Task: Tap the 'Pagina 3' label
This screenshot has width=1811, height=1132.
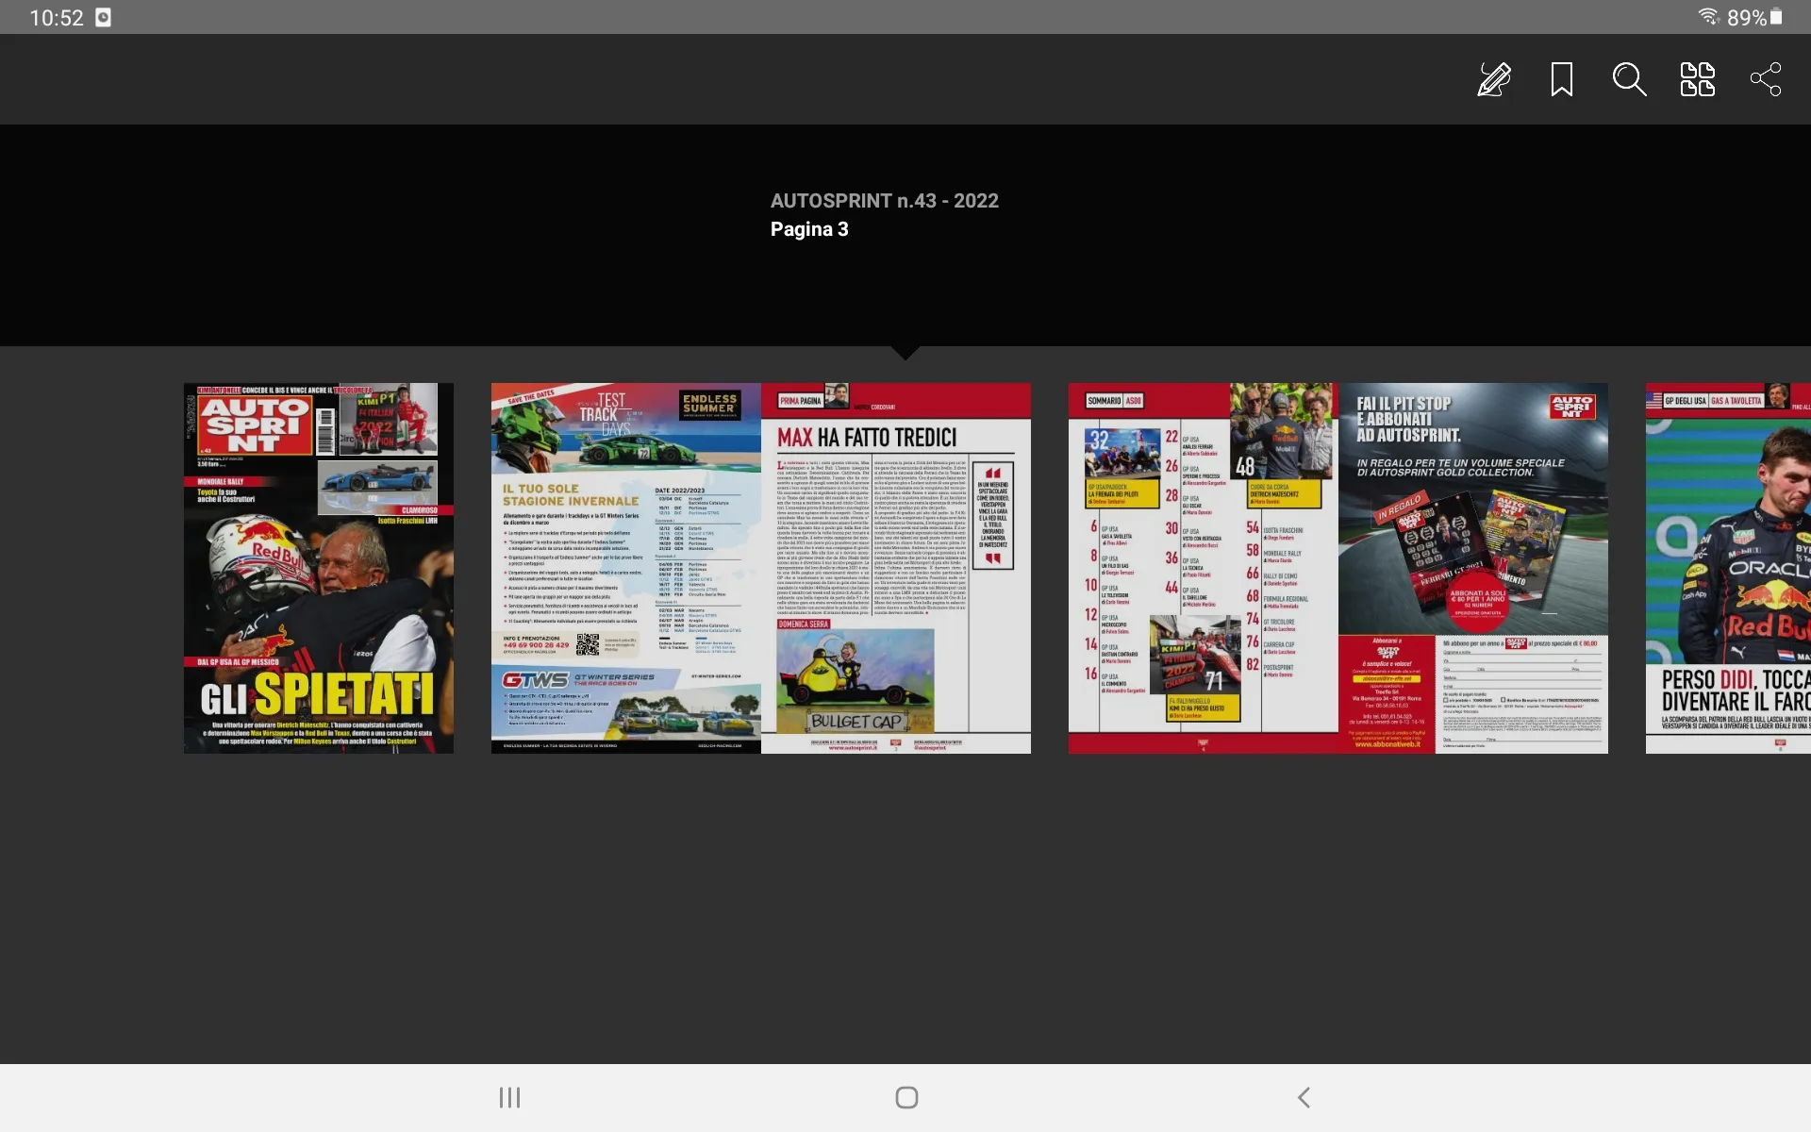Action: pos(809,229)
